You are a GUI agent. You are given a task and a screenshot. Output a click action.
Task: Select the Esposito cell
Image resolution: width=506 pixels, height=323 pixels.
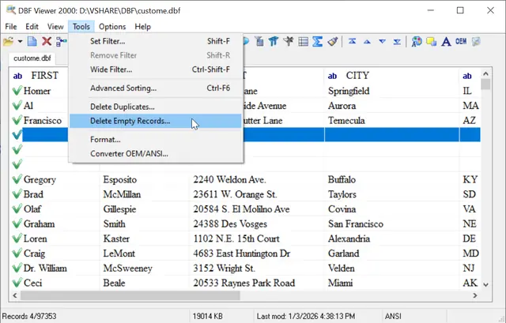click(145, 179)
